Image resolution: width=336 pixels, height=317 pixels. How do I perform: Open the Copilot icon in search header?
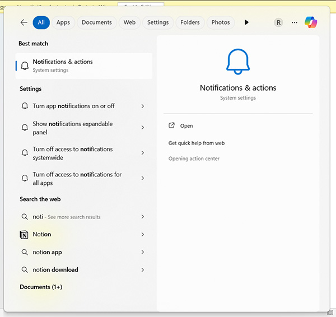click(311, 22)
